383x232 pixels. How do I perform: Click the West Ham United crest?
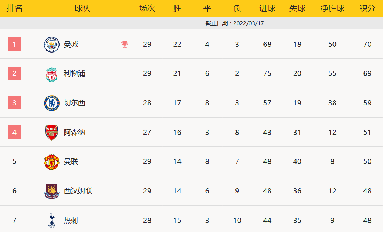click(x=52, y=191)
